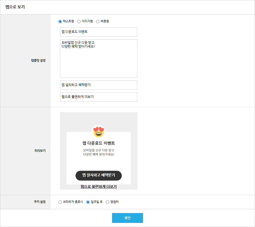Select the 이미지형 template option
255x227 pixels.
click(x=79, y=21)
